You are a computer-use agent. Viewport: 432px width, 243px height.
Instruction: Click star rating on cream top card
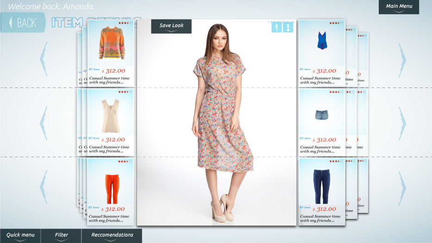(125, 92)
